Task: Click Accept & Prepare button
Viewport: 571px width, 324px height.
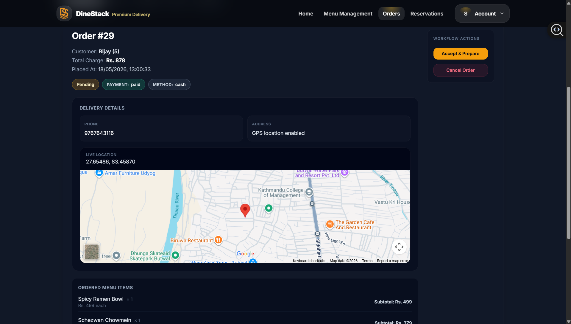Action: 460,54
